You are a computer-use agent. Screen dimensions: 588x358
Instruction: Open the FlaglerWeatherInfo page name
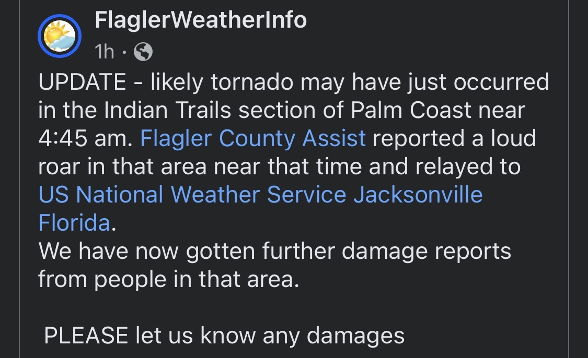[x=201, y=19]
